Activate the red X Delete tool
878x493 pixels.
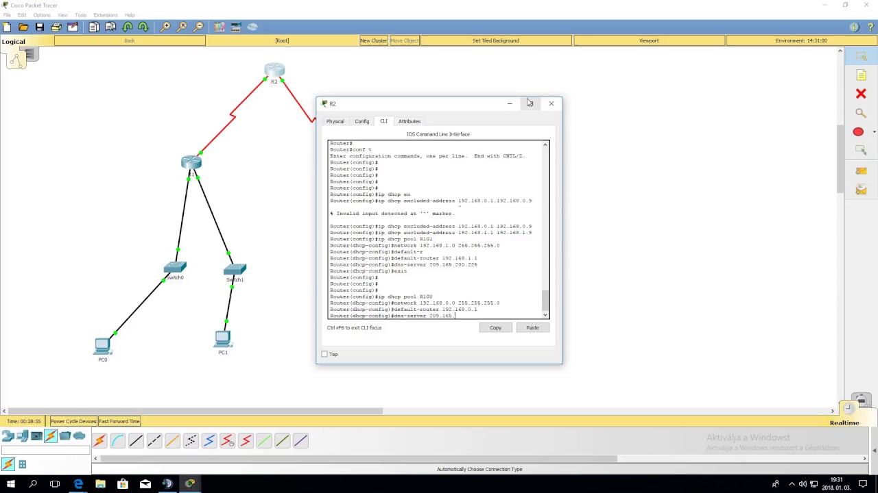point(861,94)
